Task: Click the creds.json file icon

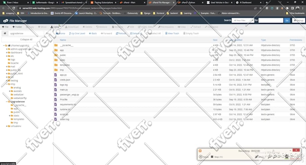Action: tap(56, 80)
